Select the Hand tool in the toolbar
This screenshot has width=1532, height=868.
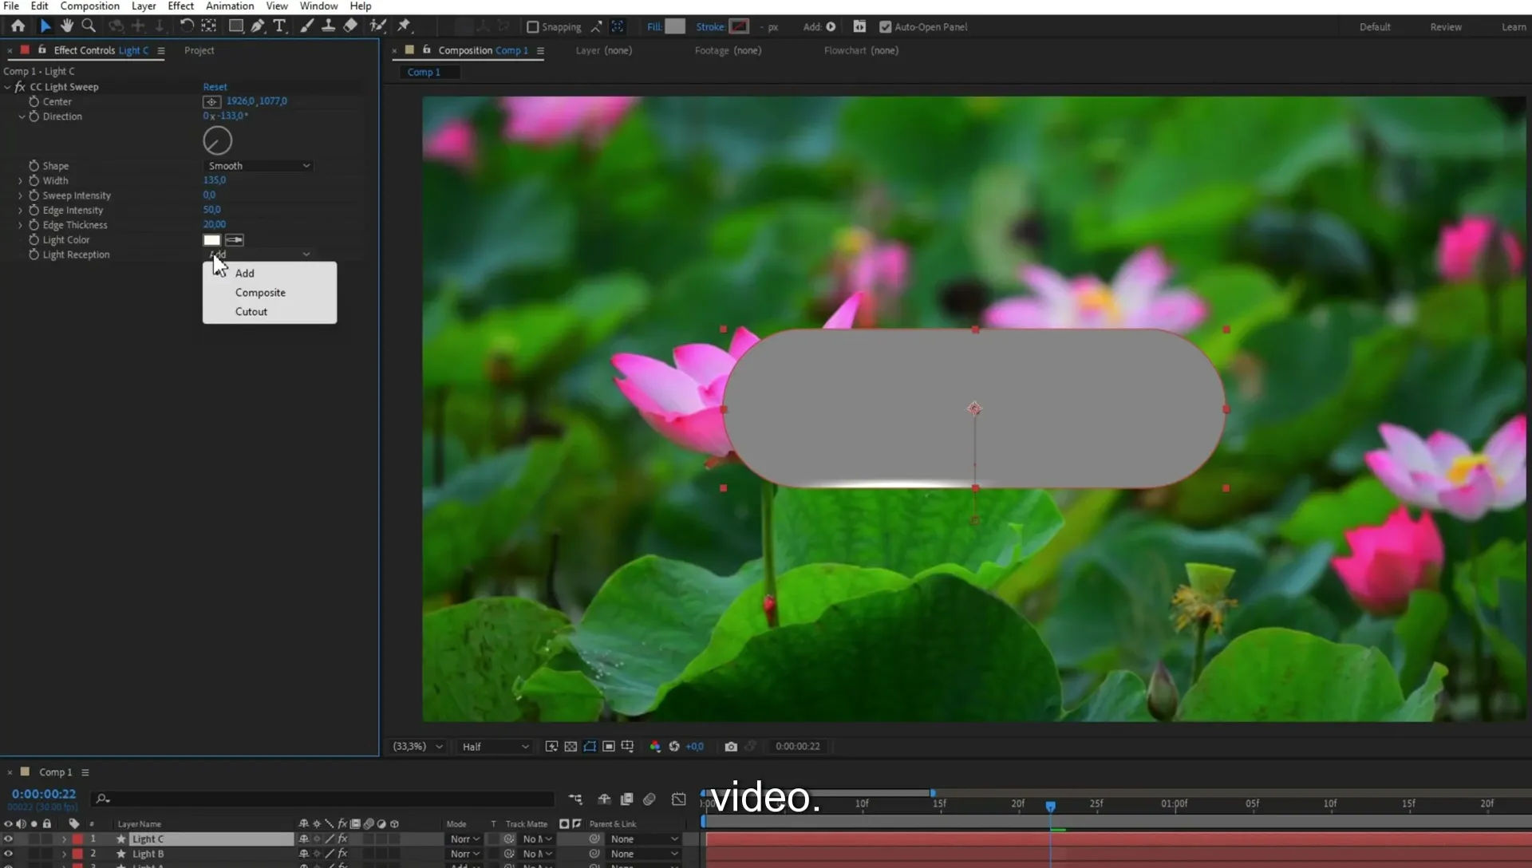[67, 26]
